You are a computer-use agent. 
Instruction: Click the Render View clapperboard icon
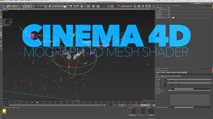pos(37,6)
